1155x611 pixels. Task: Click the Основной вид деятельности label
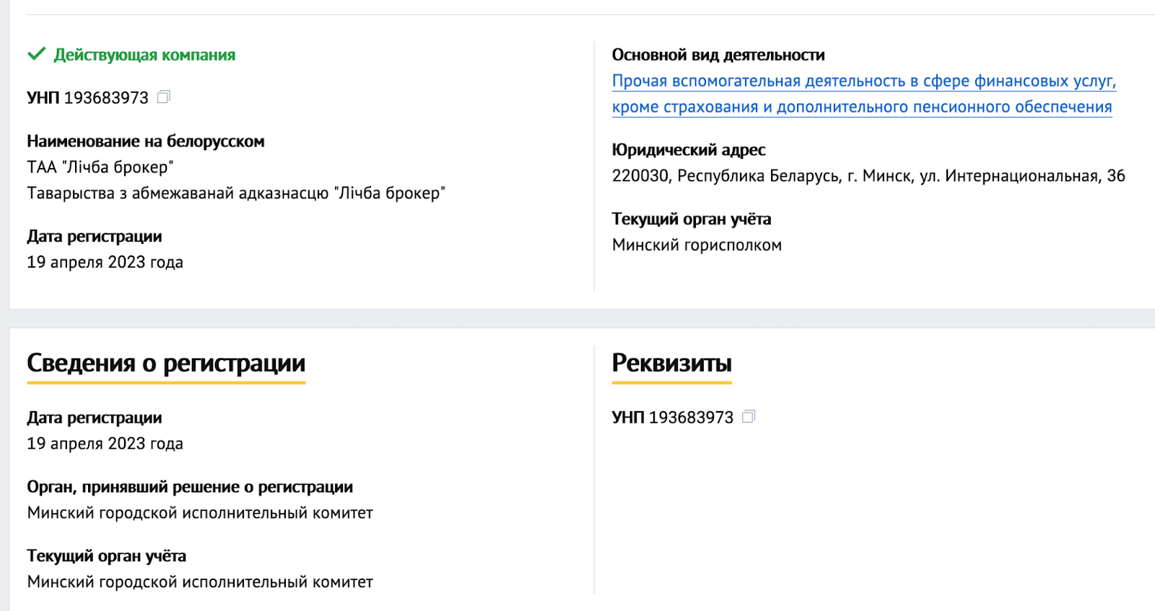pyautogui.click(x=720, y=54)
